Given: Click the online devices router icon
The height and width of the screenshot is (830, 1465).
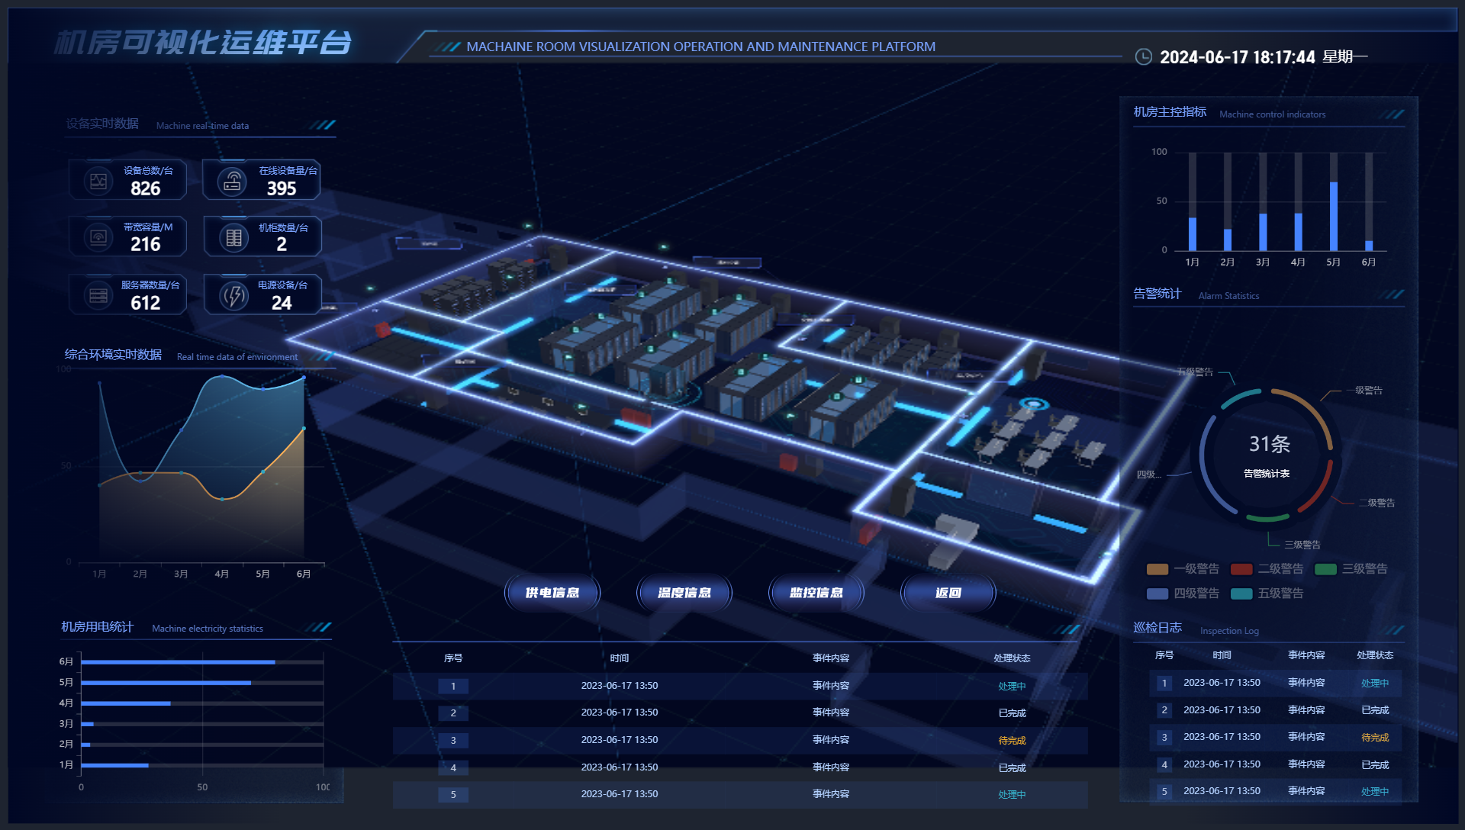Looking at the screenshot, I should [233, 182].
